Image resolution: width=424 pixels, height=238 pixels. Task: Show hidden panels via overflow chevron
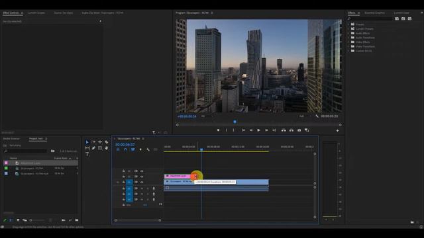(x=421, y=13)
